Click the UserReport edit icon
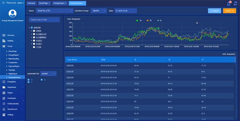 pyautogui.click(x=4, y=98)
